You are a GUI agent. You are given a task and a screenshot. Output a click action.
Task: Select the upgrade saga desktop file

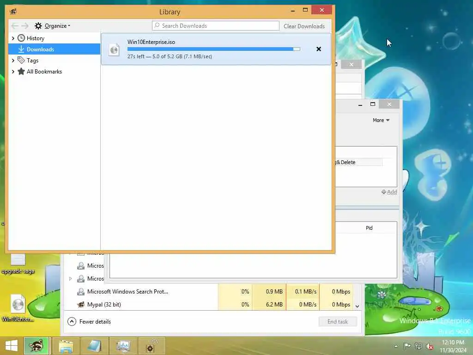(x=18, y=264)
